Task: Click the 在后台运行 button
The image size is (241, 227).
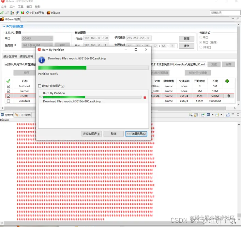Action: (x=92, y=134)
